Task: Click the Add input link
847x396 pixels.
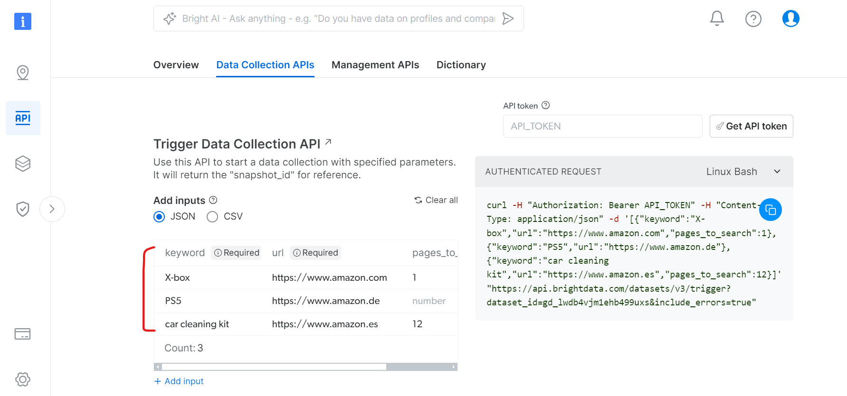Action: click(x=179, y=381)
